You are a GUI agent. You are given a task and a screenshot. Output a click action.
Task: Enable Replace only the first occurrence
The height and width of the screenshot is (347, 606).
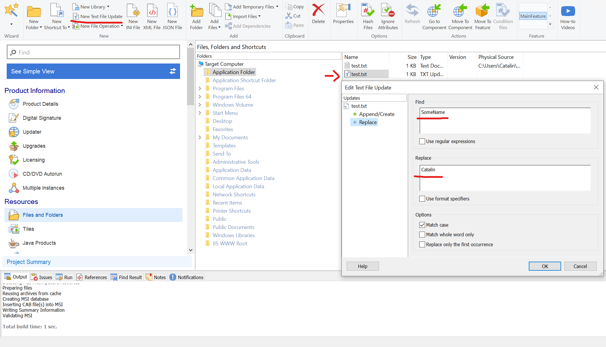click(x=422, y=244)
